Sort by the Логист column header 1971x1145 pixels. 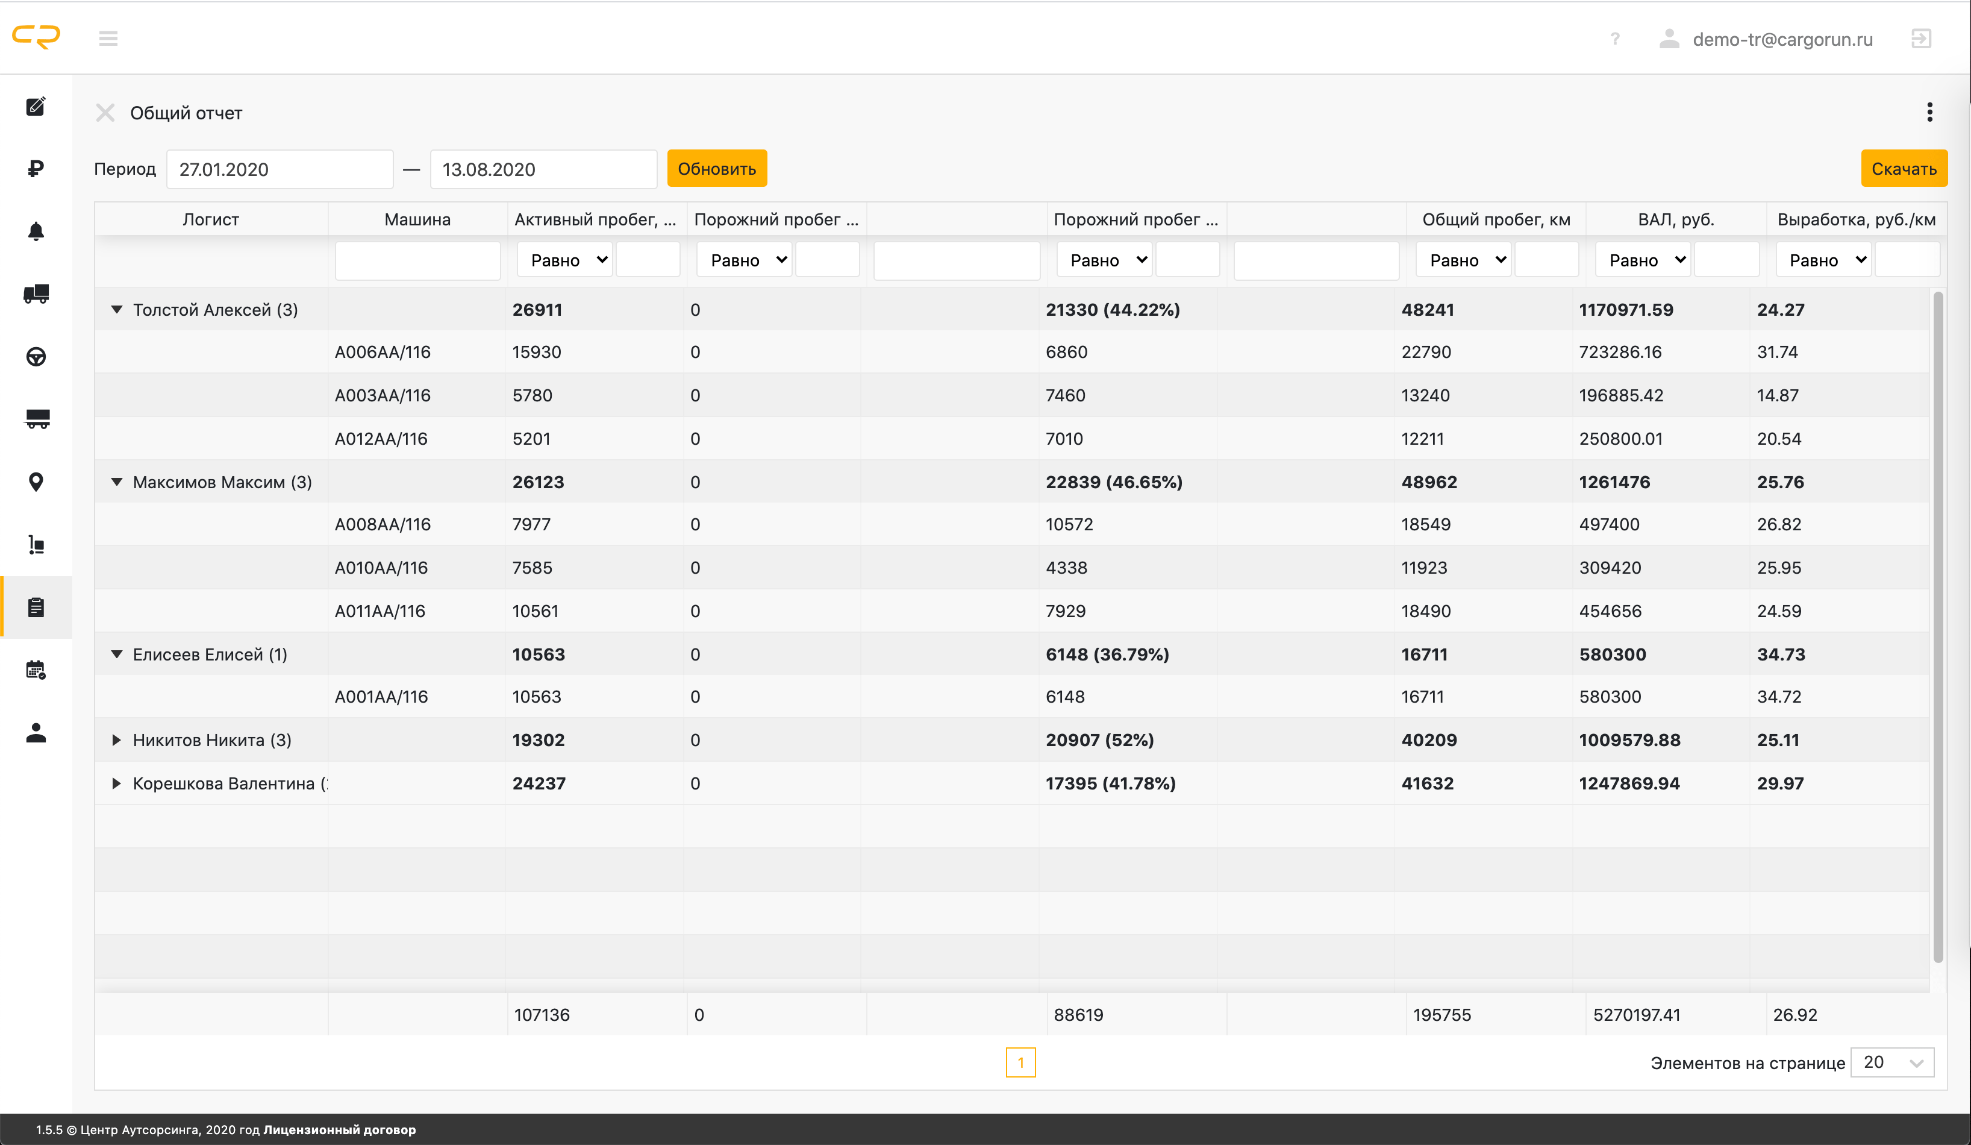210,220
